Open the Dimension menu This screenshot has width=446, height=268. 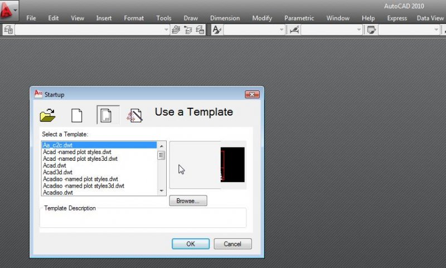[x=225, y=18]
